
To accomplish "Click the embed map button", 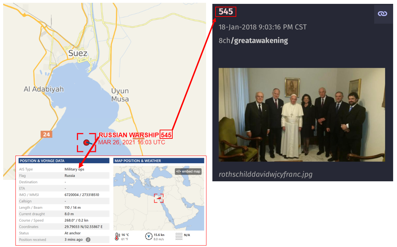I will tap(188, 171).
